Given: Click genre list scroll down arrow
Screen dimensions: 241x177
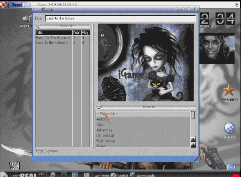Looking at the screenshot, I should point(193,145).
